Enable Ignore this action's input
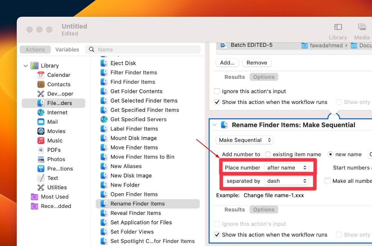The height and width of the screenshot is (246, 372). (217, 91)
